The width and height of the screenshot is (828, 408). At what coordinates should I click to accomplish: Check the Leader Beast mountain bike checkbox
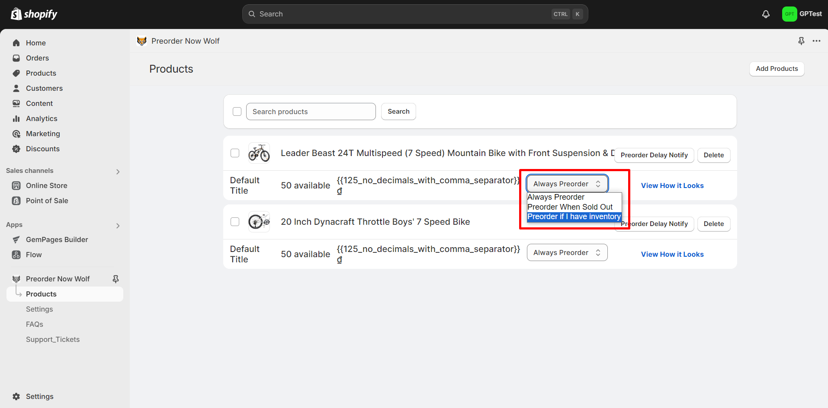click(235, 153)
